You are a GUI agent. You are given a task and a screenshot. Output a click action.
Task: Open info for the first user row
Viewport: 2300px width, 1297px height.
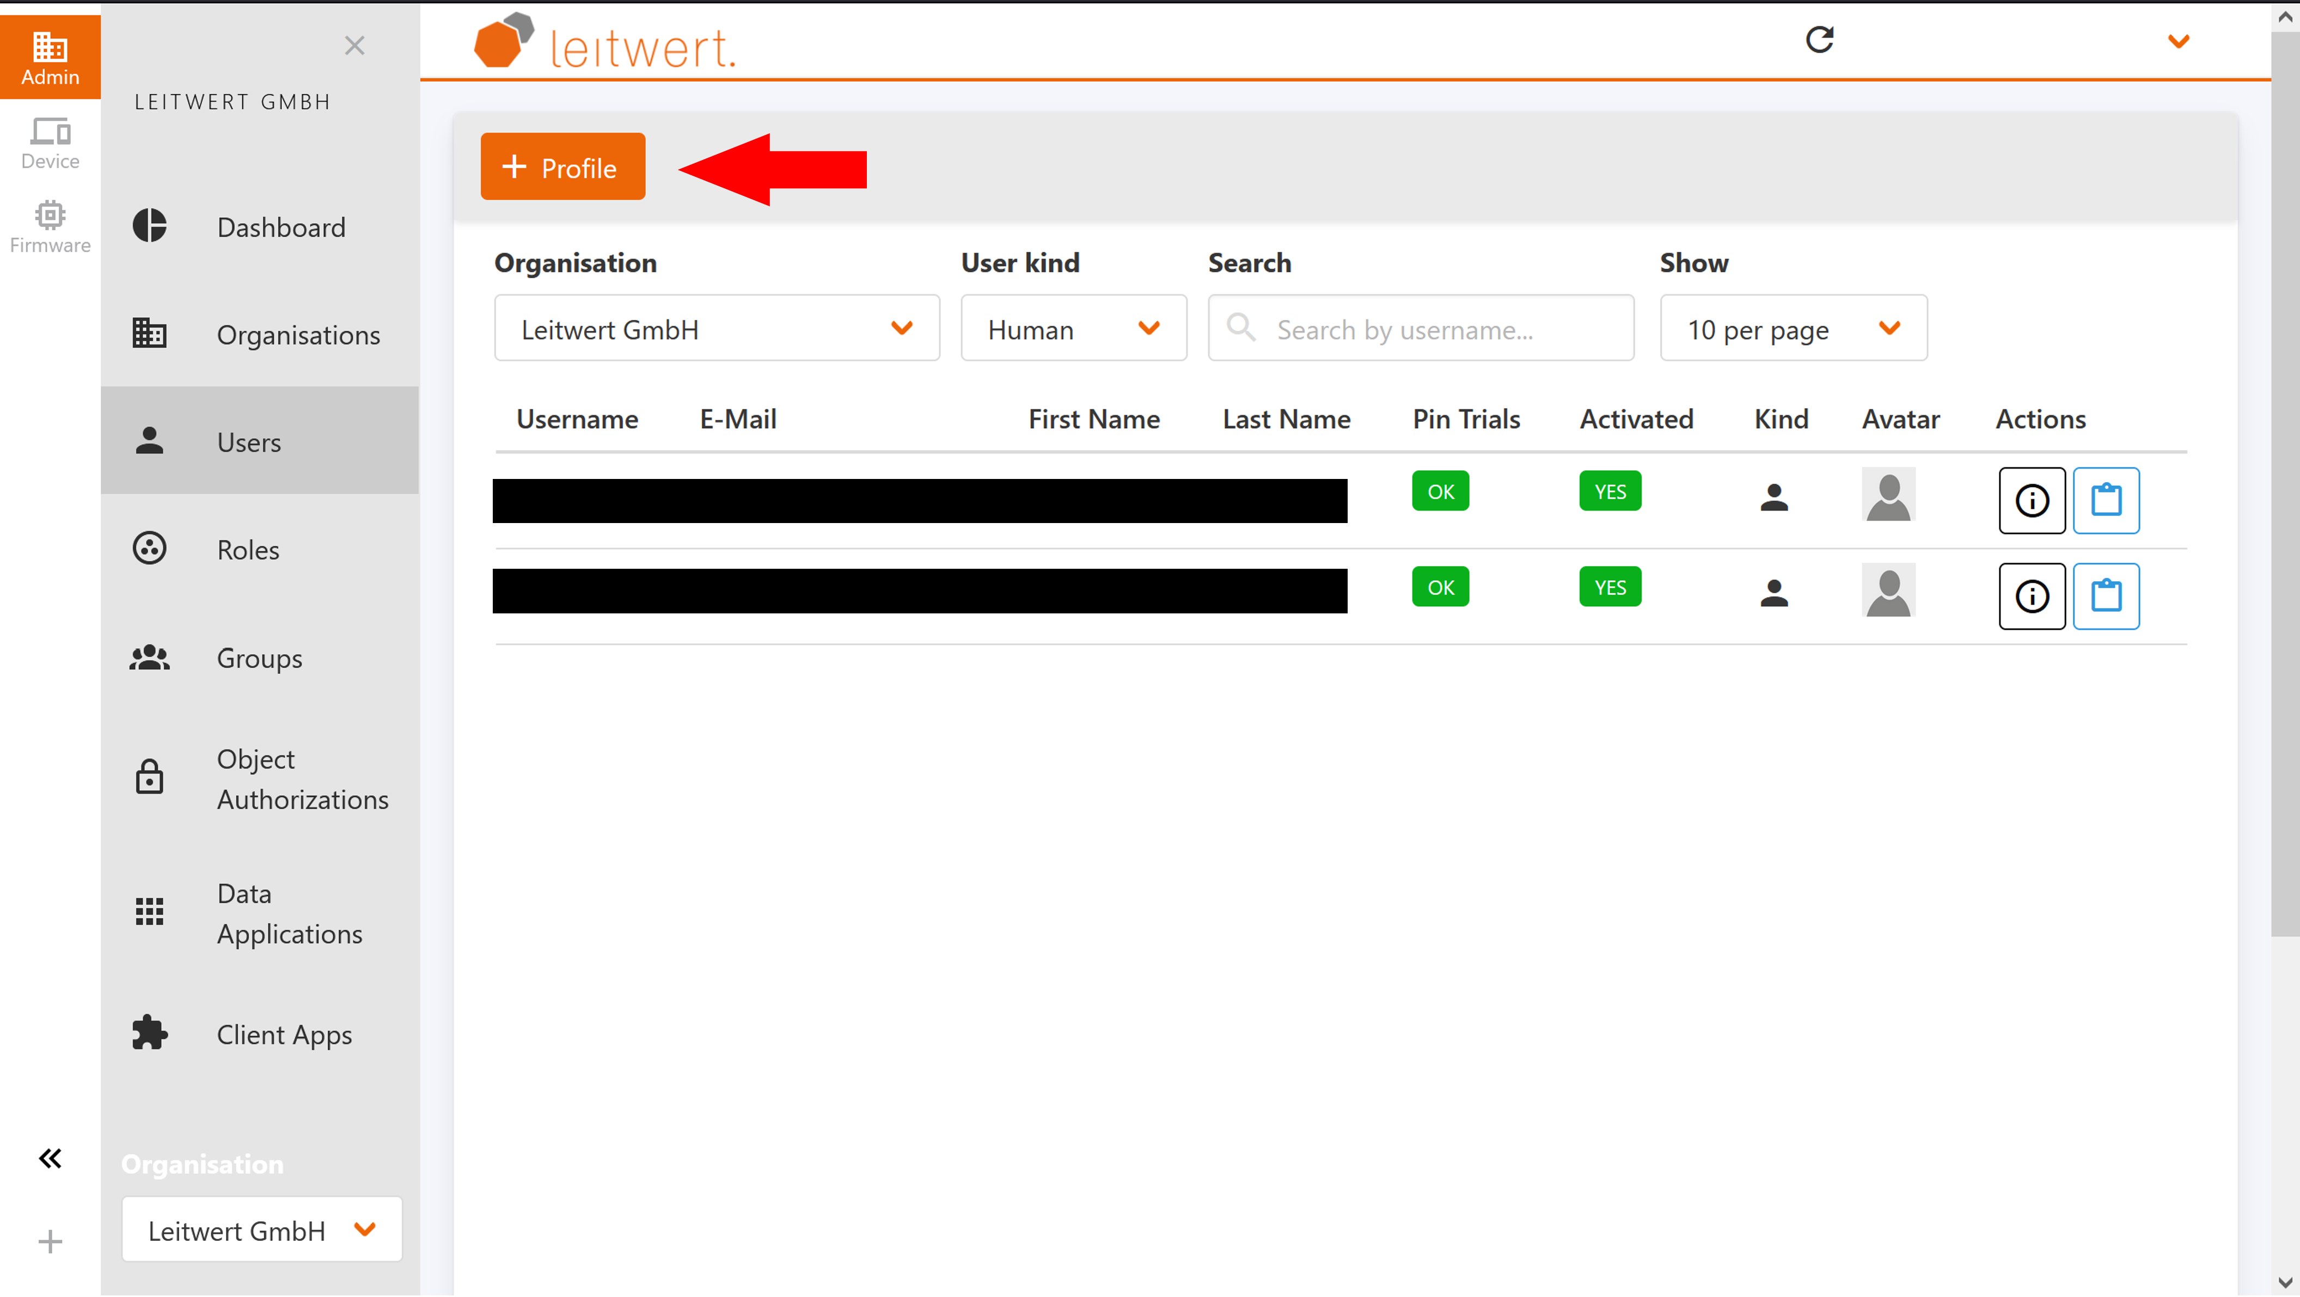click(x=2031, y=500)
